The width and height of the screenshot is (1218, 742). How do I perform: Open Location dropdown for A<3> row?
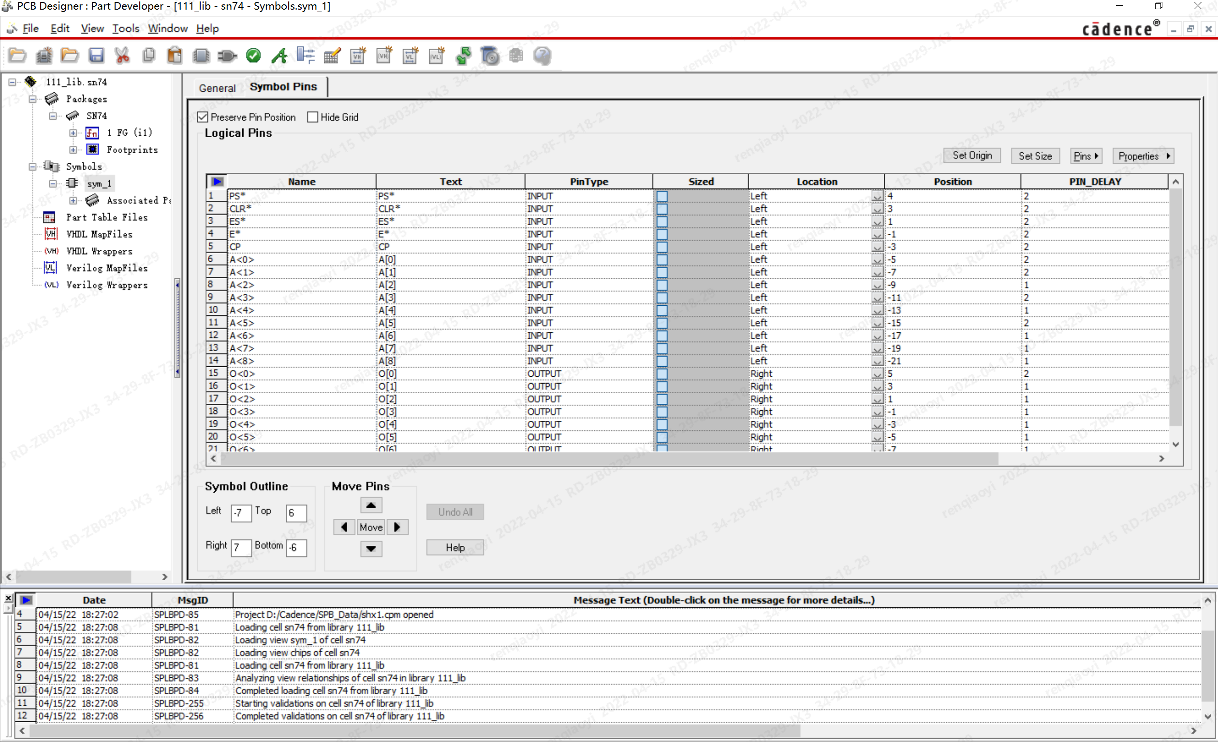[878, 298]
